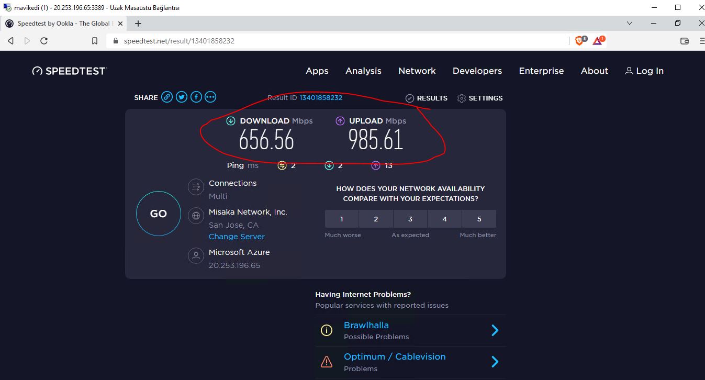Open the Brave Shields icon
Image resolution: width=705 pixels, height=380 pixels.
580,40
